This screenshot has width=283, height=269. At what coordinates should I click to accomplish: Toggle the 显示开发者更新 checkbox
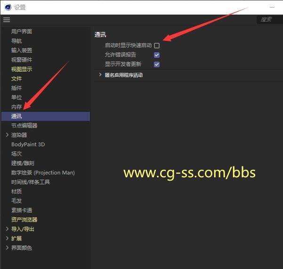[x=157, y=64]
